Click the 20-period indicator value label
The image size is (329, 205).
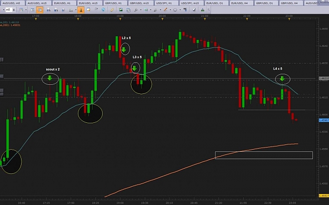(9, 22)
